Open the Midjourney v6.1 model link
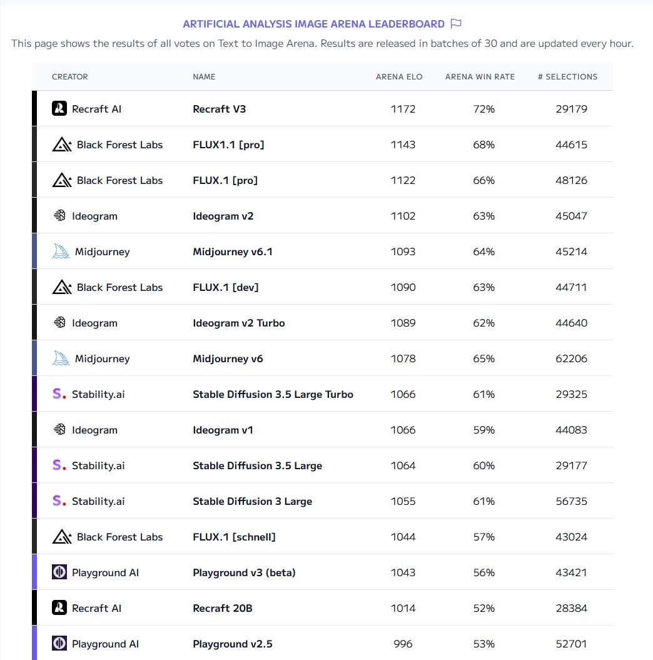653x660 pixels. click(x=233, y=251)
